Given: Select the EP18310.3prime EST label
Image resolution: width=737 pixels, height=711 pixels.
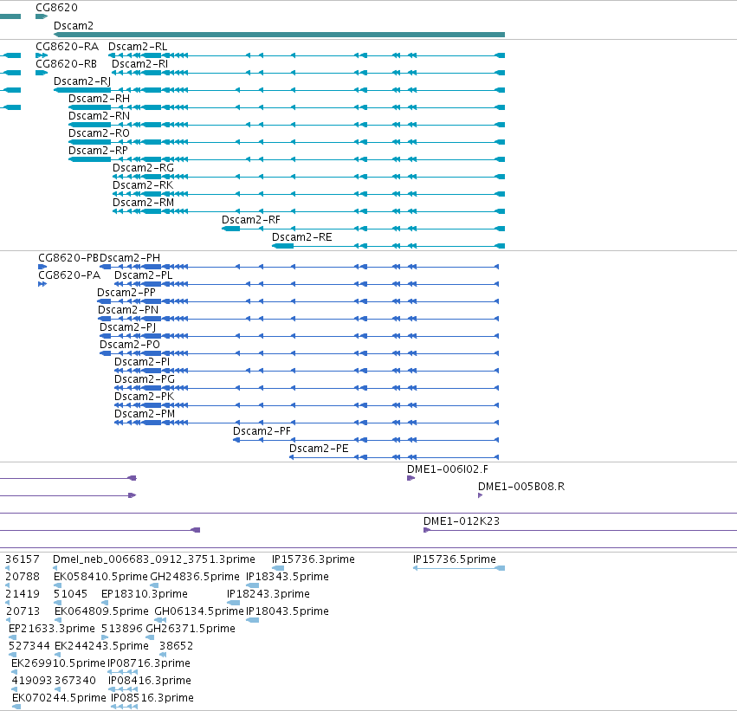Looking at the screenshot, I should click(145, 594).
